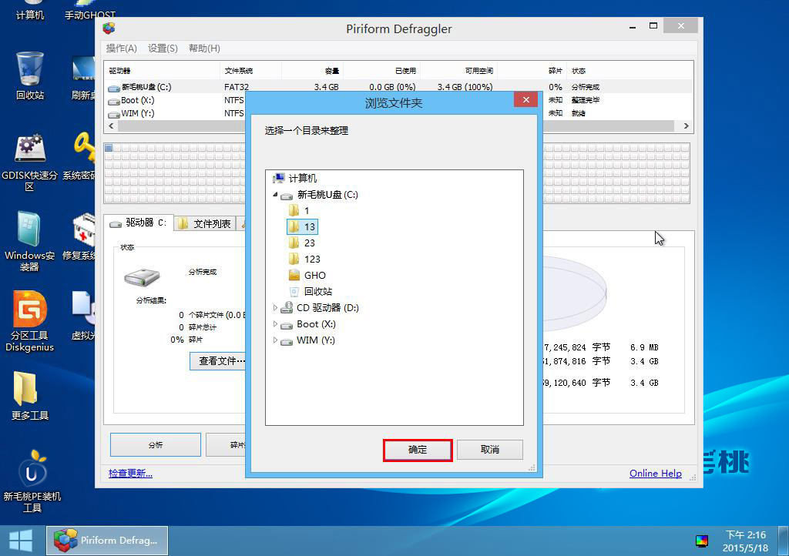Select CD 驱动器 (D:) label in the folder tree
This screenshot has width=789, height=556.
click(x=327, y=308)
